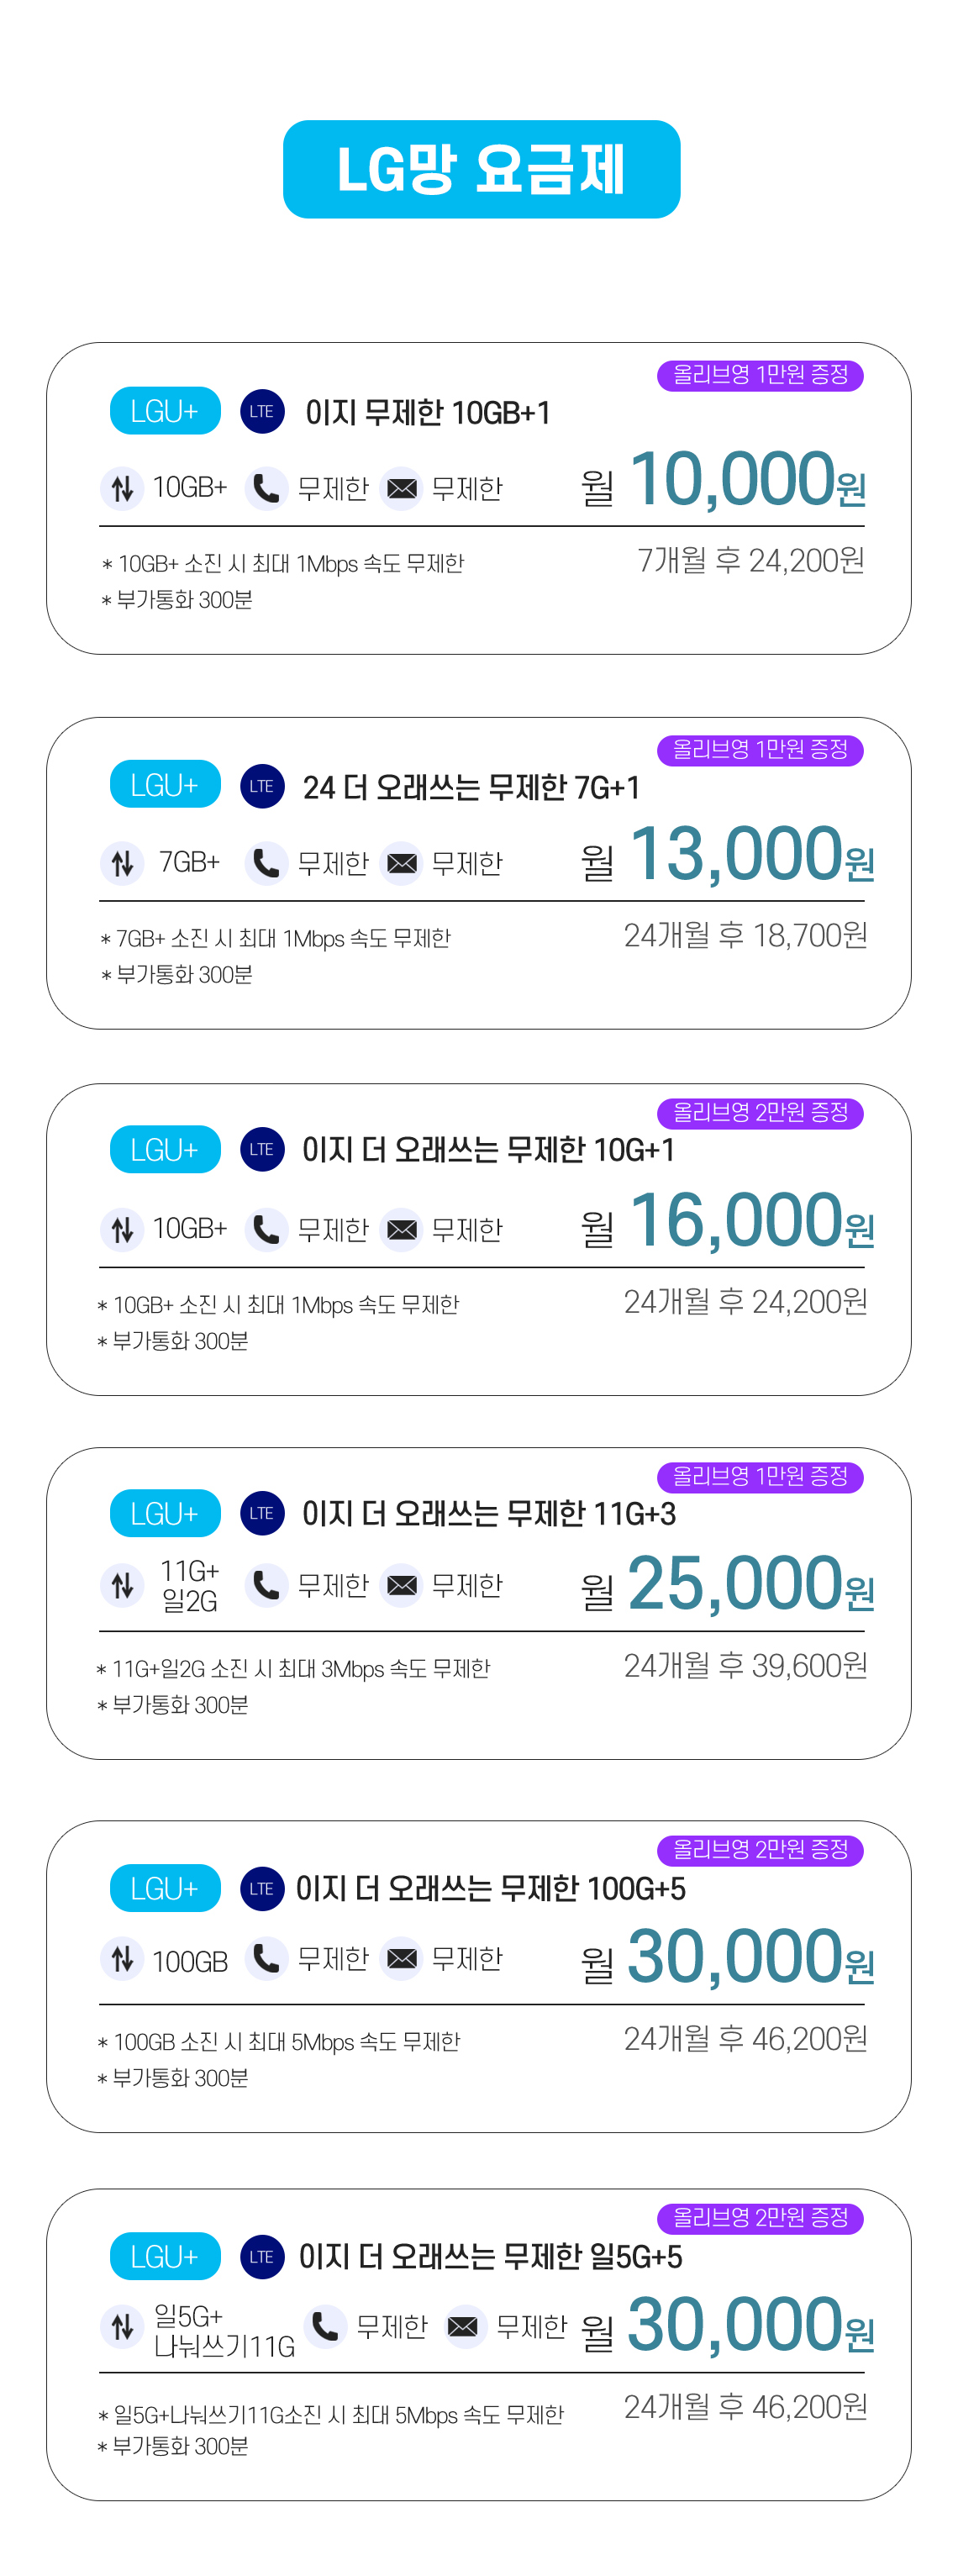Click the LTE icon beside 이지 무제한 10GB+1
Viewport: 958px width, 2576px height.
pos(262,411)
